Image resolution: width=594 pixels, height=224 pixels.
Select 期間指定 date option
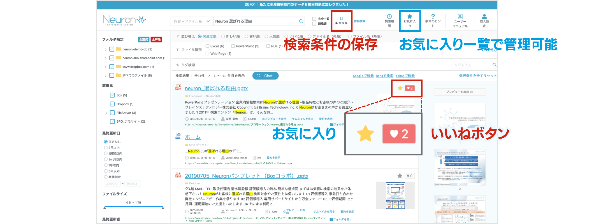click(106, 177)
